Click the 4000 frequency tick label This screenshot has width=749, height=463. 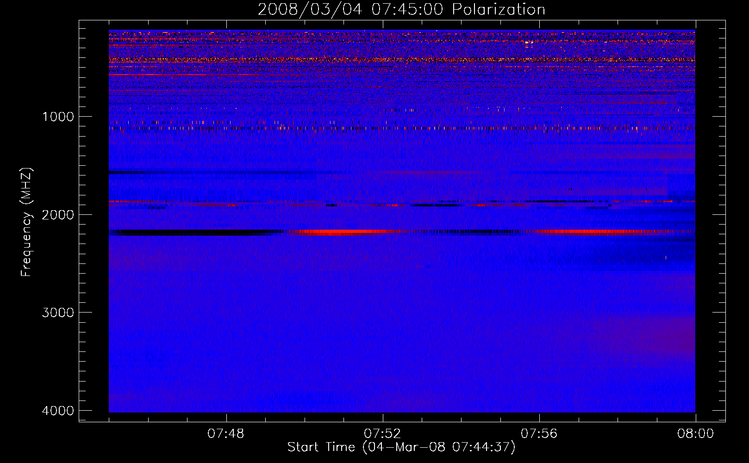coord(58,411)
